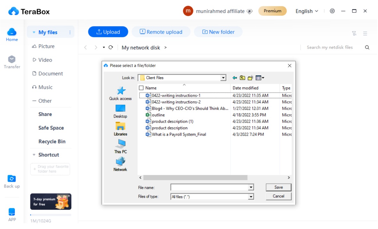Select the Blog4 Why CEO-CIO's file

coord(187,108)
